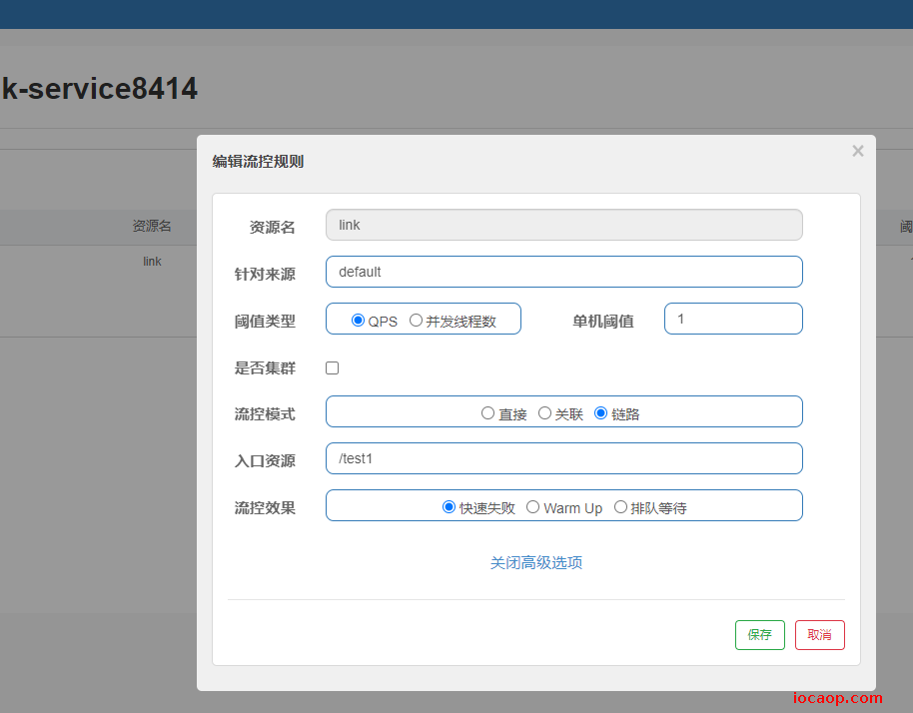Focus the 针对来源 default input
The image size is (913, 713).
(564, 272)
